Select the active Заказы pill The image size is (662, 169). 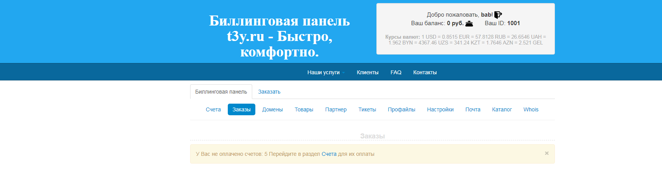[x=241, y=109]
